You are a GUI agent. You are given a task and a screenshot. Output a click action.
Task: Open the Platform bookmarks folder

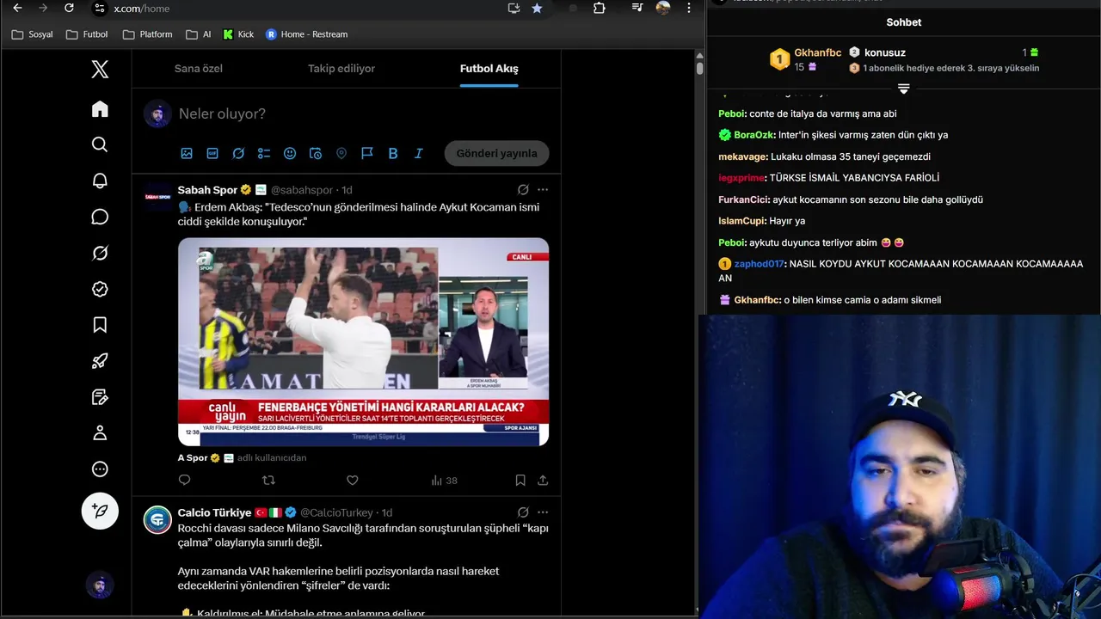coord(147,34)
